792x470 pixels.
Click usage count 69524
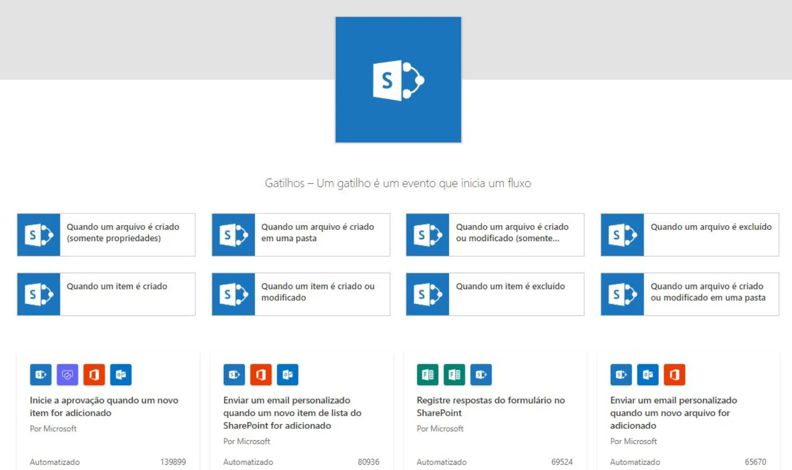tap(562, 462)
